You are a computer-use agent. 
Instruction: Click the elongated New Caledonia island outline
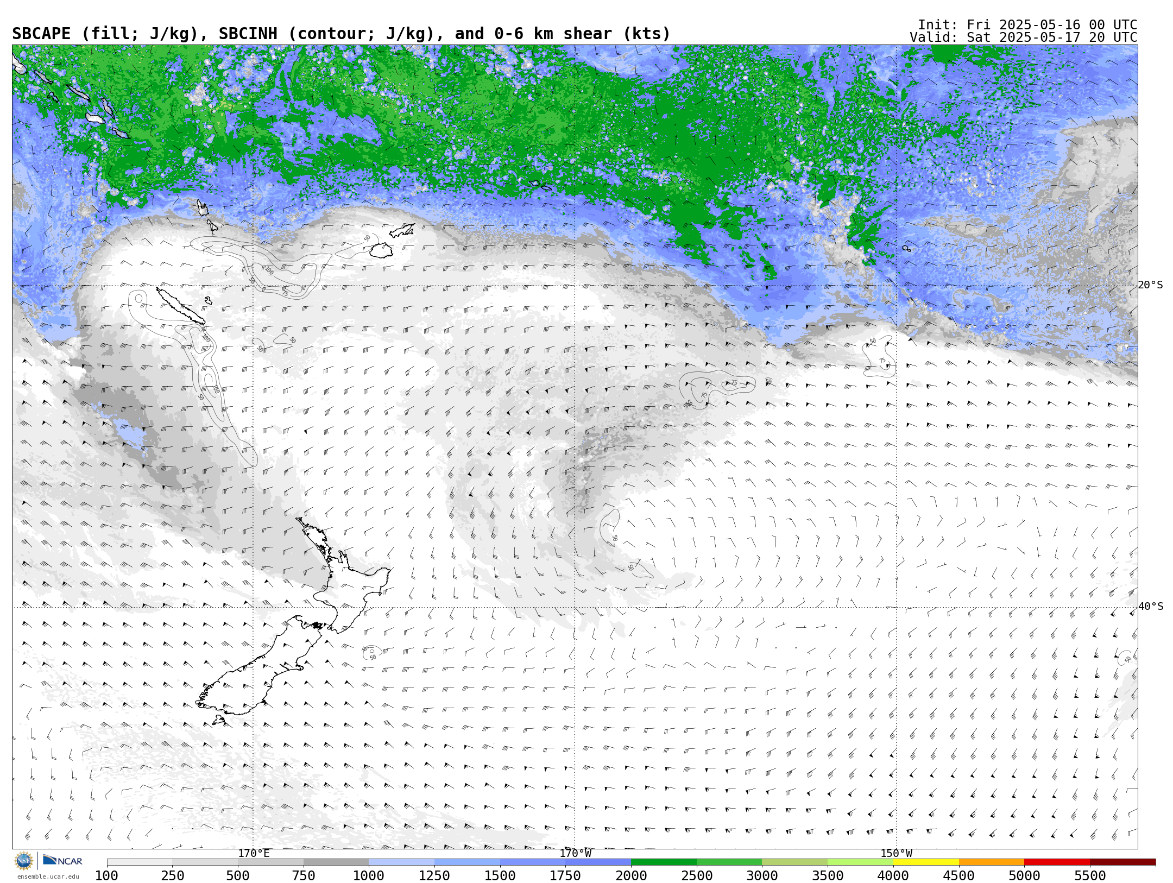point(180,306)
